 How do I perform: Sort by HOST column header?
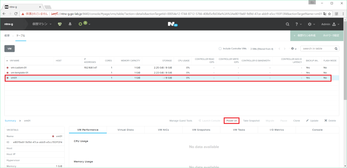59,60
